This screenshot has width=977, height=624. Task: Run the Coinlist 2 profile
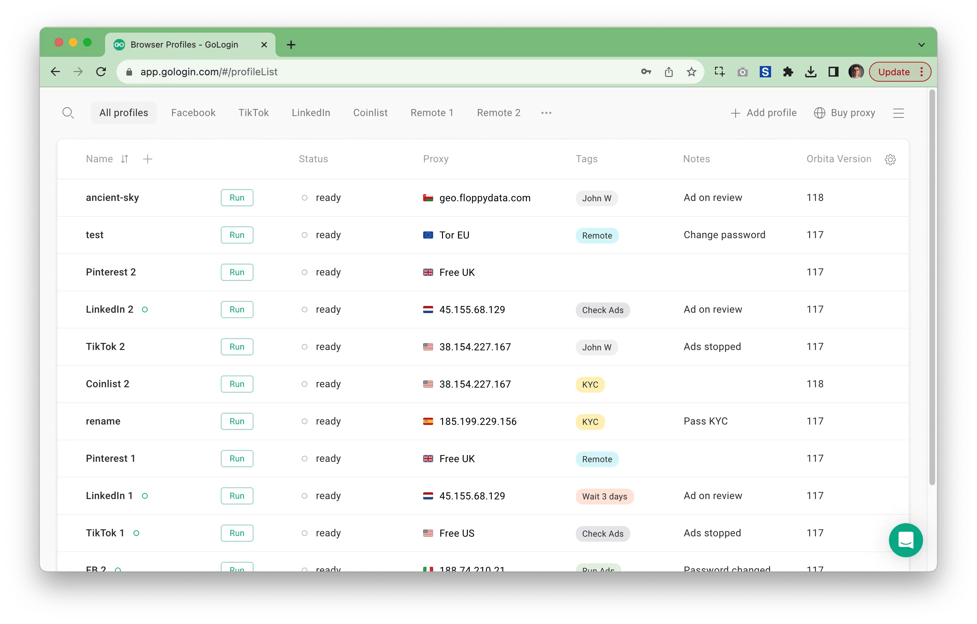pos(237,384)
